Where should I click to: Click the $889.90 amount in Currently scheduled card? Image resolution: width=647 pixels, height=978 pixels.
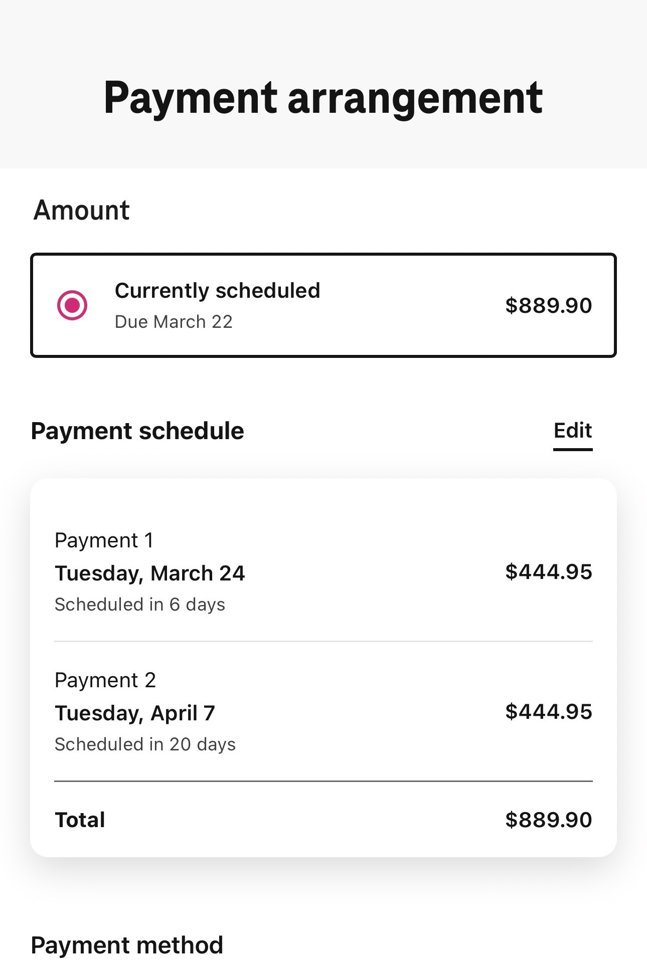point(548,305)
